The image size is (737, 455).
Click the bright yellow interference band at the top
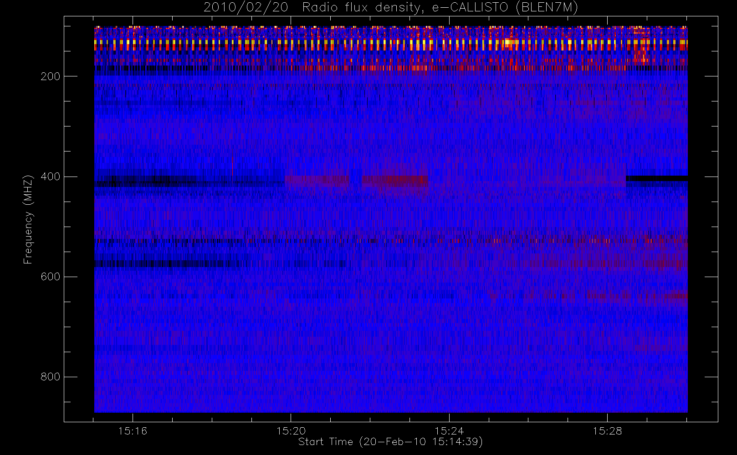(391, 43)
